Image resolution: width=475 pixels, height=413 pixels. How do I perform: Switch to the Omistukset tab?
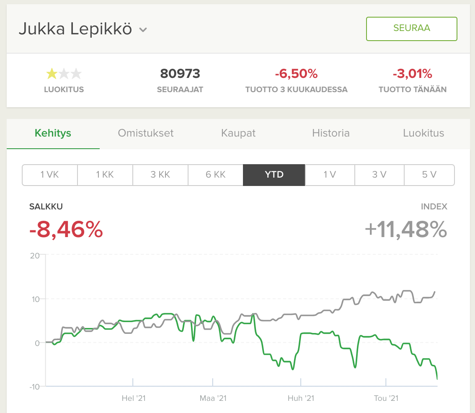146,133
